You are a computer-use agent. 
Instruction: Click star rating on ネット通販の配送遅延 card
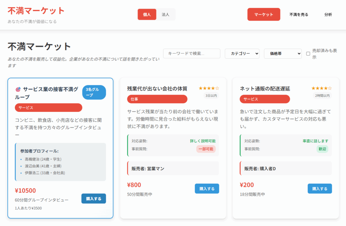322,88
